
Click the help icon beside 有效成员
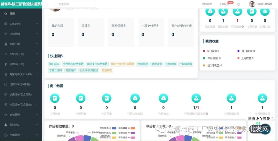(x=242, y=27)
